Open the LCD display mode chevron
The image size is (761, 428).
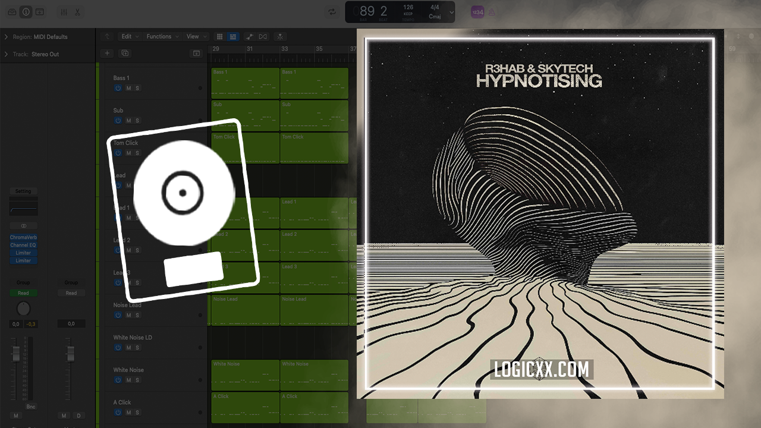tap(452, 12)
